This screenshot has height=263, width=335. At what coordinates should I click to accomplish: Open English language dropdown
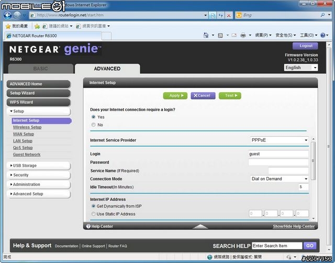coord(301,68)
